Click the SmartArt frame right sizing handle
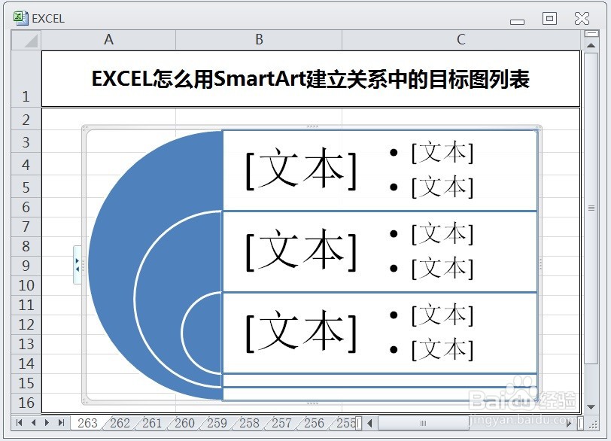The width and height of the screenshot is (611, 441). point(540,264)
